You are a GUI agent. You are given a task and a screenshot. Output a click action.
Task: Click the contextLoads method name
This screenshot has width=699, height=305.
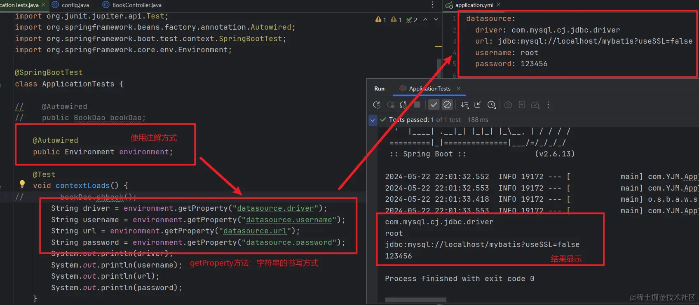point(83,186)
